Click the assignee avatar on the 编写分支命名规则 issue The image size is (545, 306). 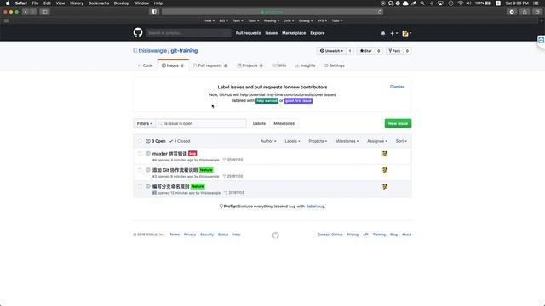pyautogui.click(x=384, y=187)
